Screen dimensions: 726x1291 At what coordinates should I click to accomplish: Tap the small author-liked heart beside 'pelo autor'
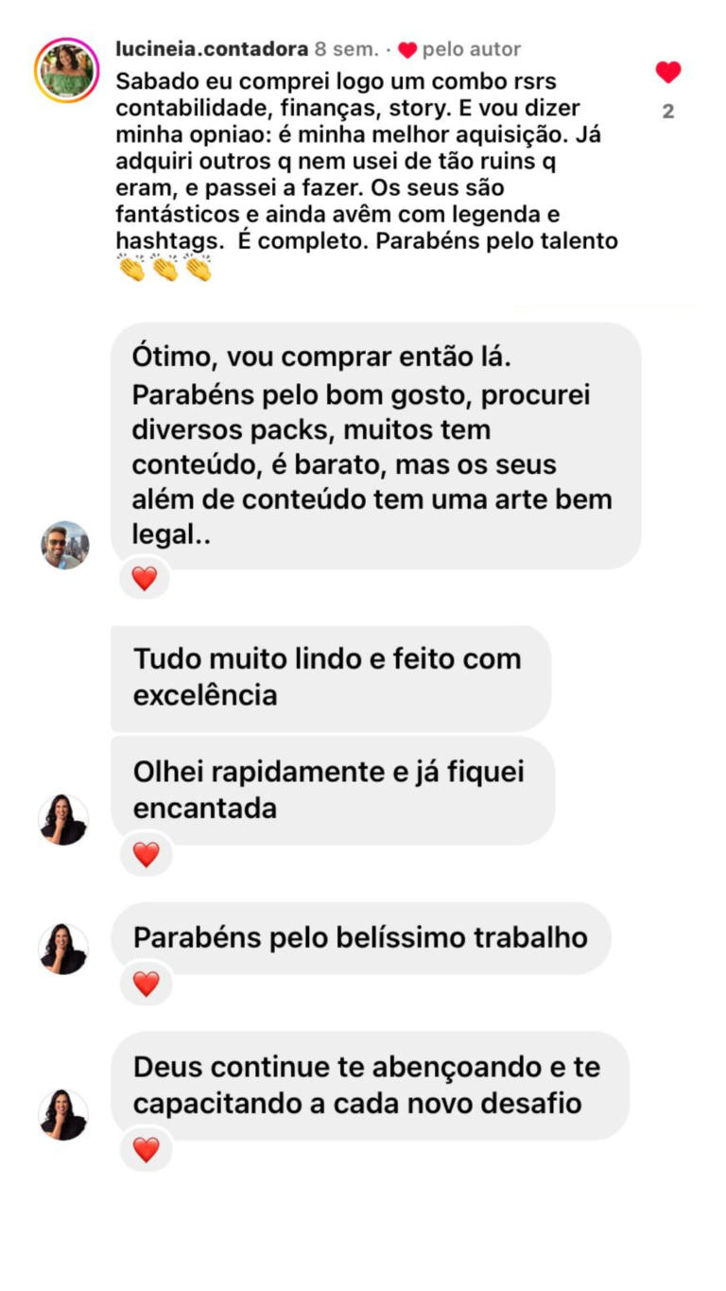[407, 50]
